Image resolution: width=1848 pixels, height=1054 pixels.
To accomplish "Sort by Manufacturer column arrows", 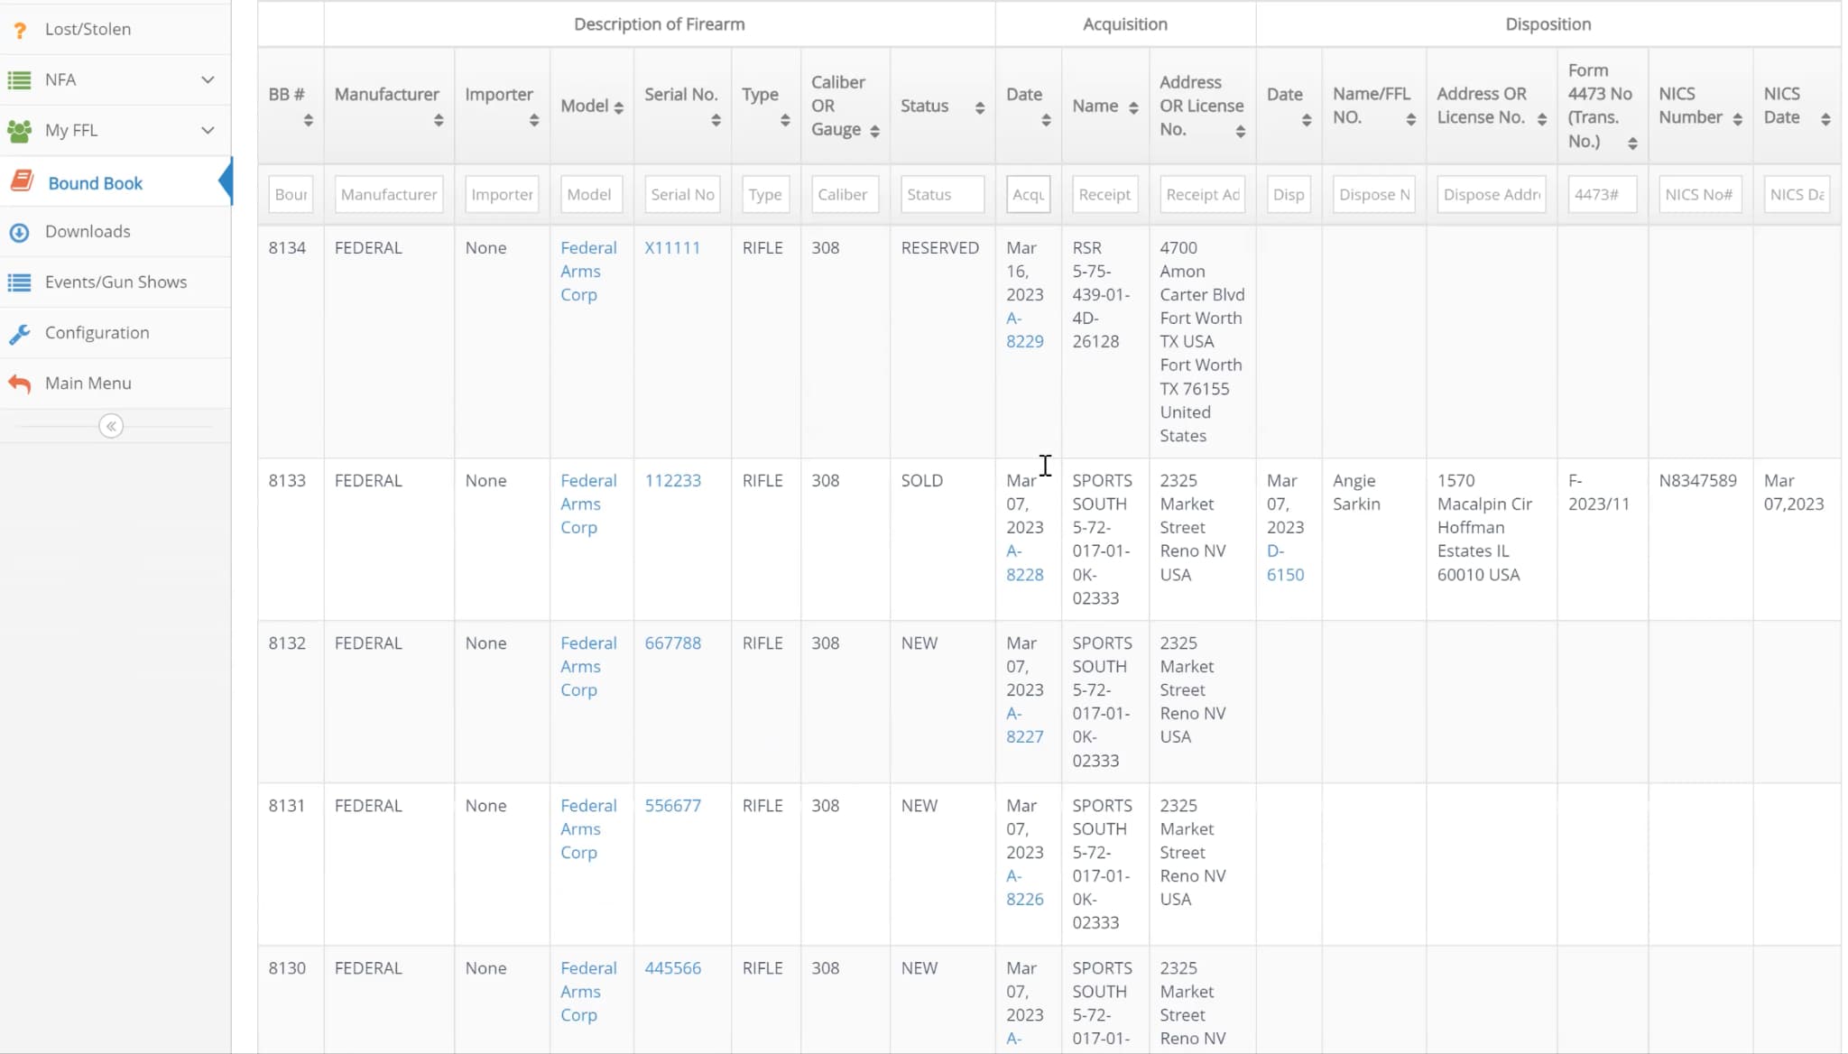I will pyautogui.click(x=439, y=120).
